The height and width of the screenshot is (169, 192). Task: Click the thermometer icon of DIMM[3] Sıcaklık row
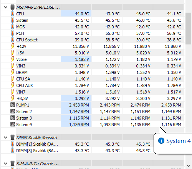(12, 151)
